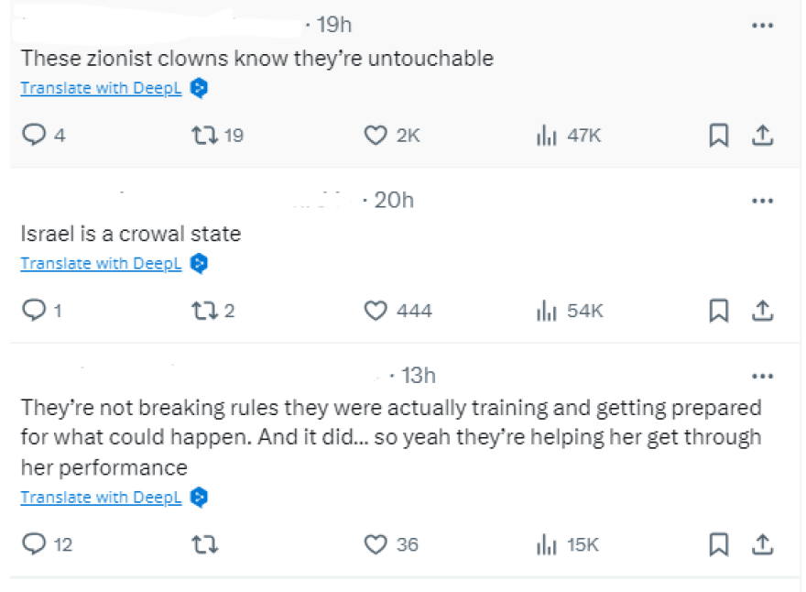Like the tweet with 36 likes
The width and height of the screenshot is (806, 592).
point(376,544)
